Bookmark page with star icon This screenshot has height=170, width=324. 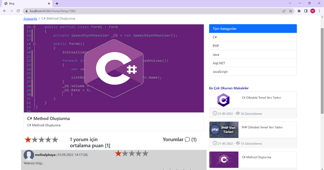point(291,11)
